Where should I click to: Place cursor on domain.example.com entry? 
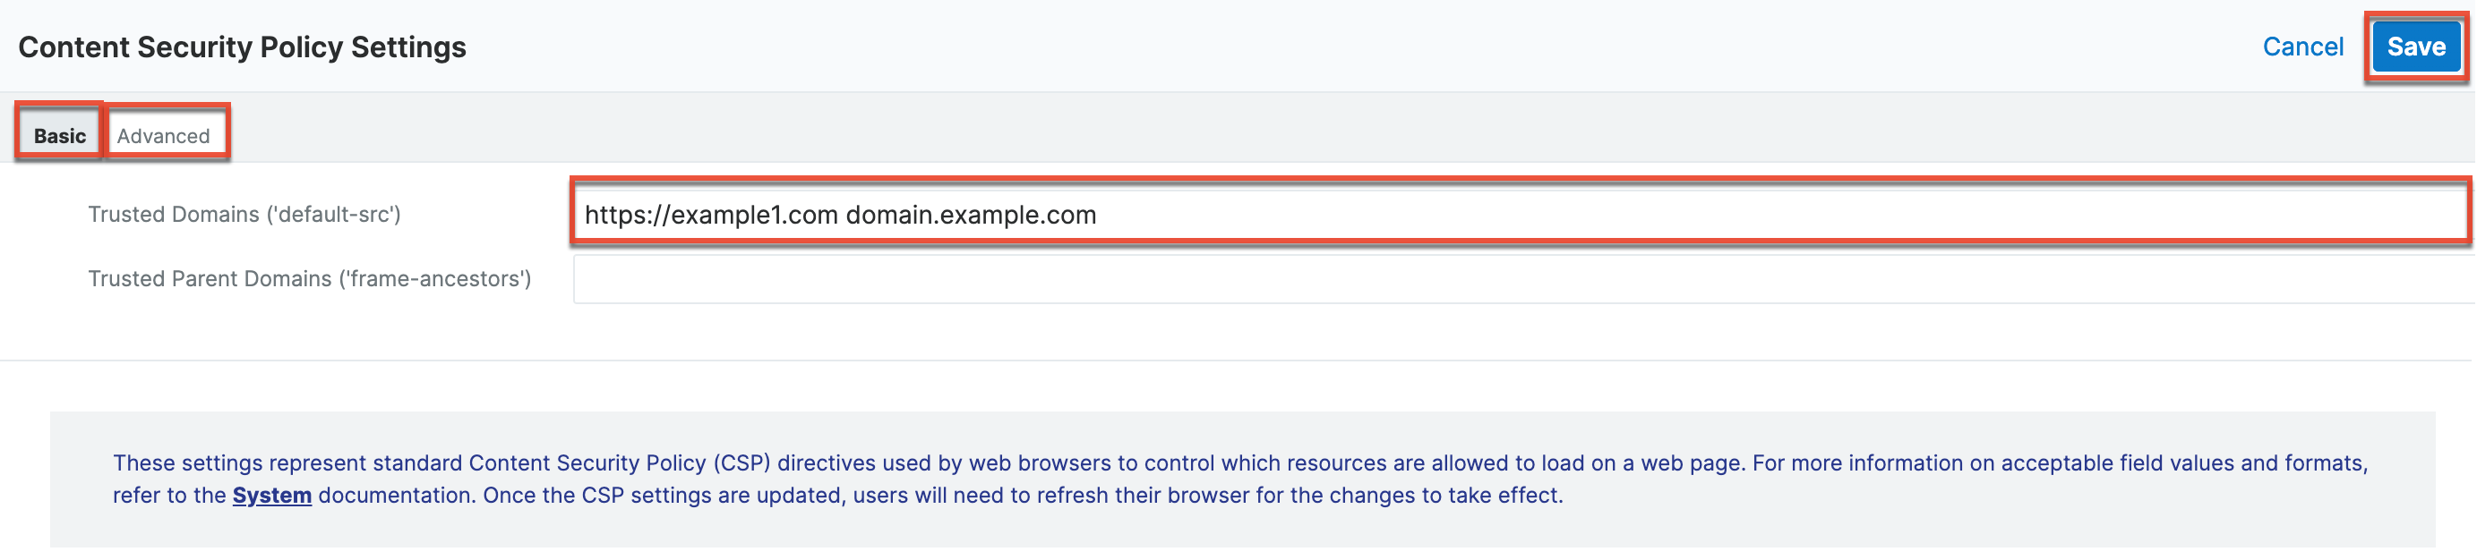(970, 214)
